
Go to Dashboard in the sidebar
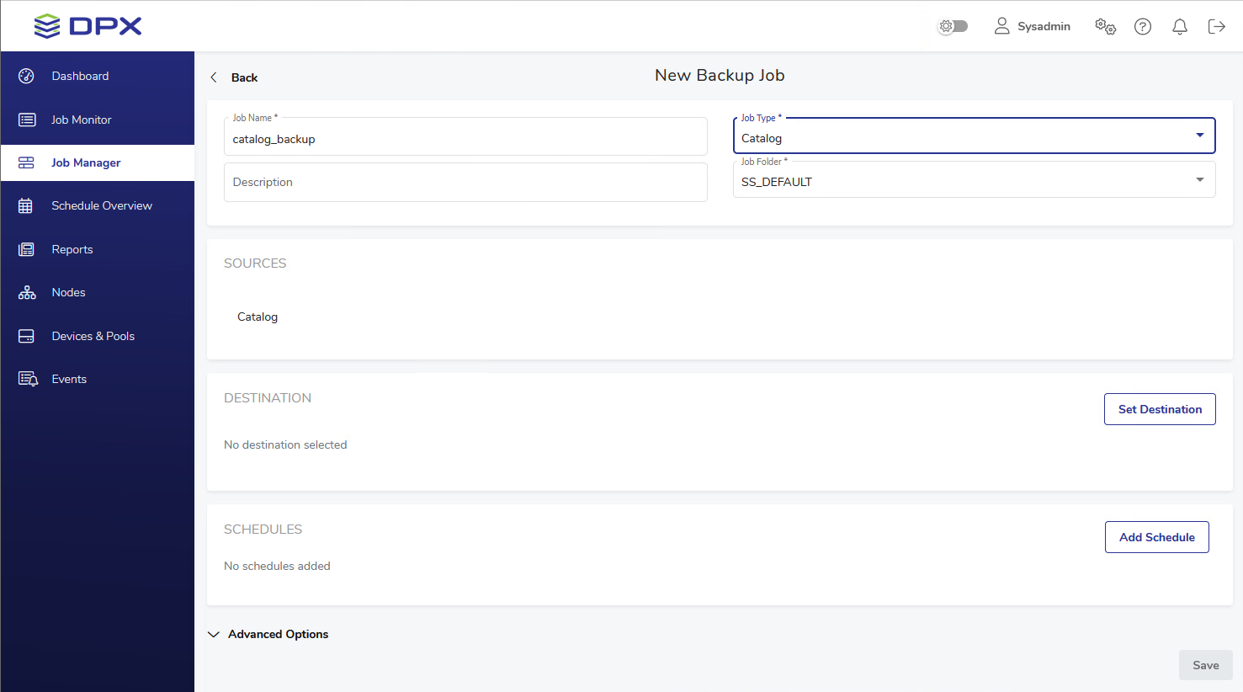click(x=80, y=76)
